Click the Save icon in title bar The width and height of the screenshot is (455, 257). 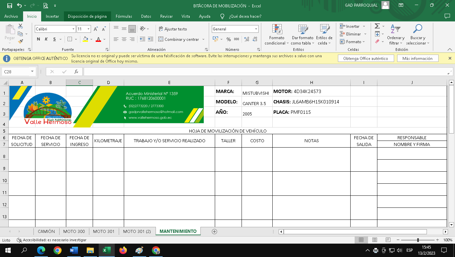click(x=9, y=6)
